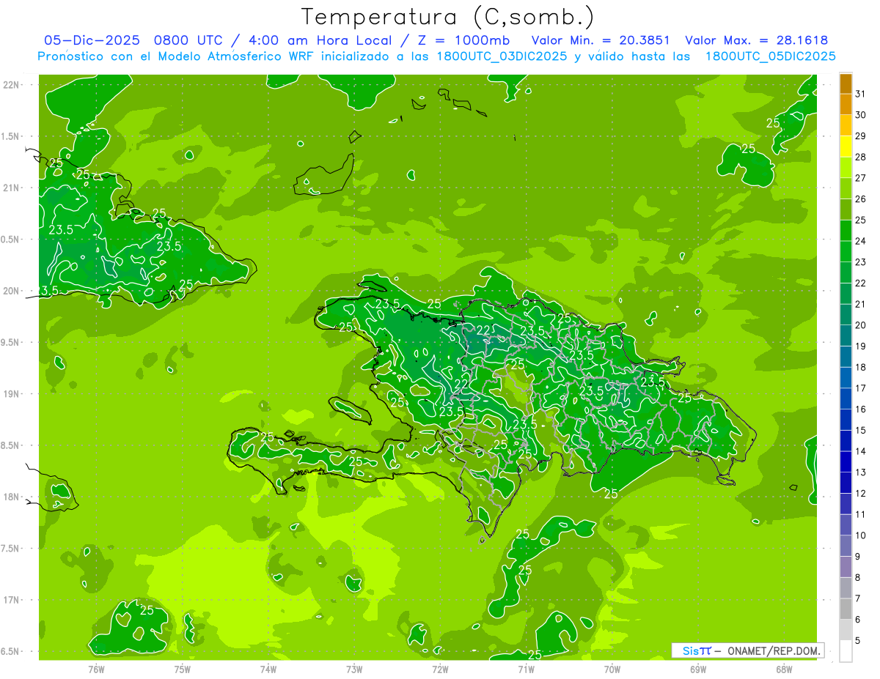The image size is (880, 679).
Task: Click the '4:00 am Hora Local' text
Action: click(319, 40)
